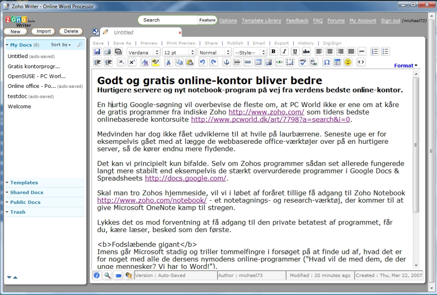Click the Import button
The height and width of the screenshot is (295, 437).
click(44, 31)
